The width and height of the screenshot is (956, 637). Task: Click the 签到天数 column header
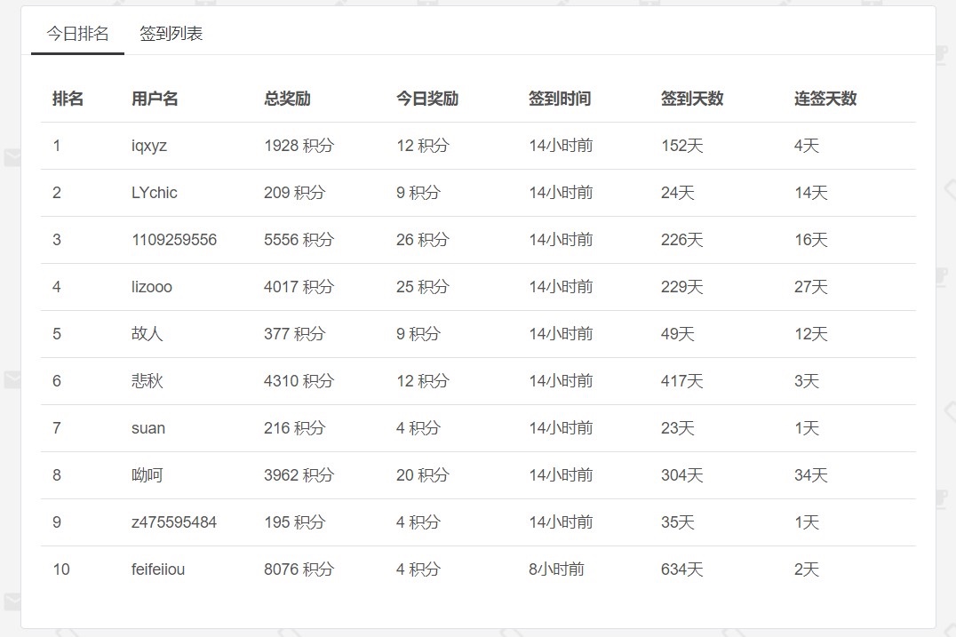tap(692, 98)
